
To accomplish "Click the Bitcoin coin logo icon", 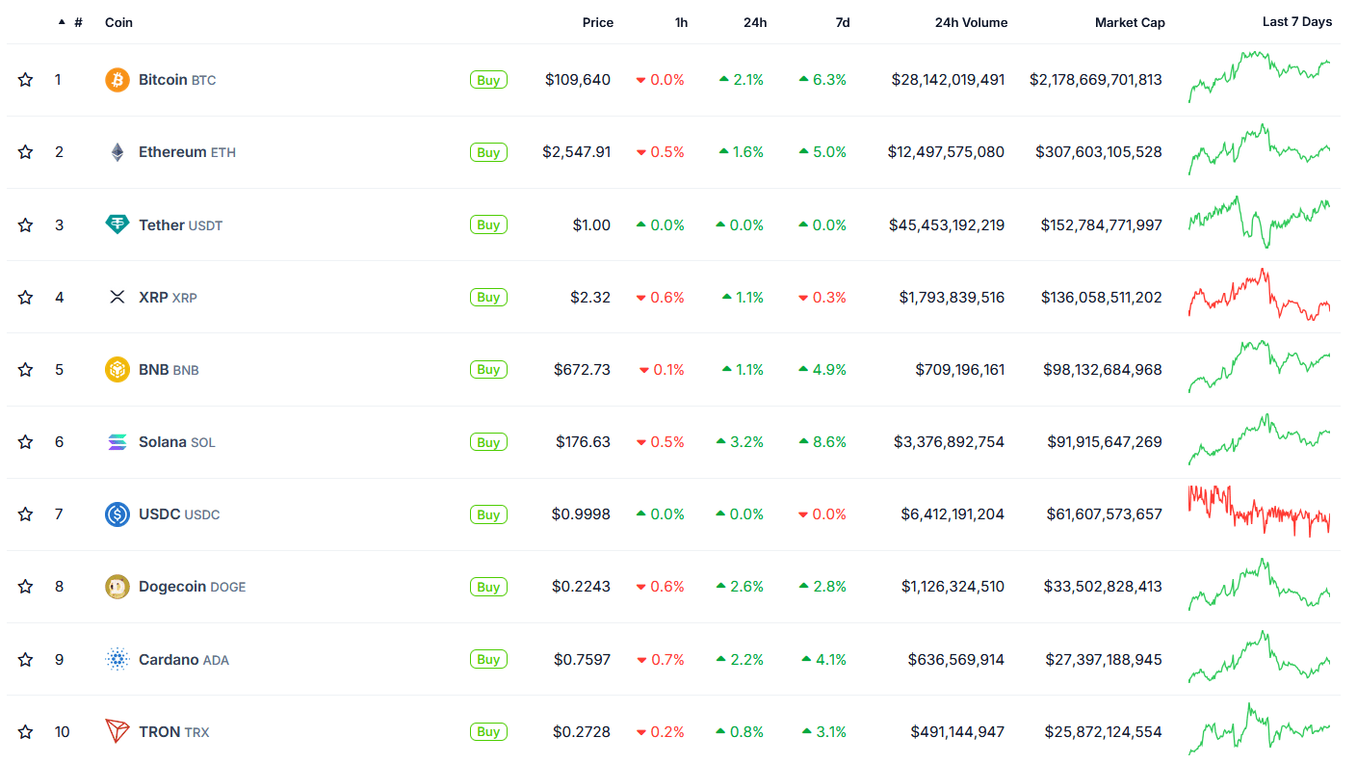I will pos(117,80).
